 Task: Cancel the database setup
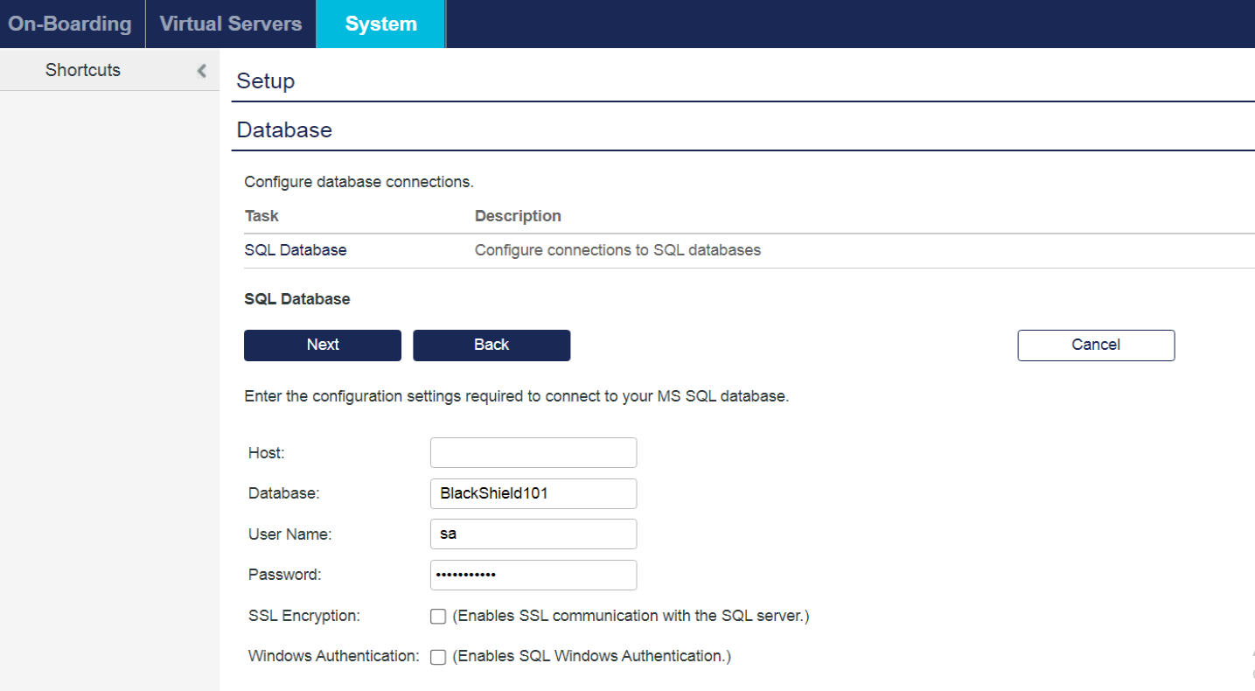click(x=1095, y=345)
